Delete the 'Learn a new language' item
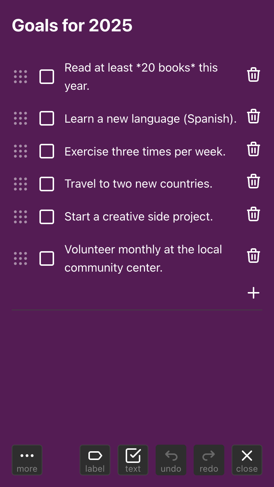The image size is (274, 487). 254,117
